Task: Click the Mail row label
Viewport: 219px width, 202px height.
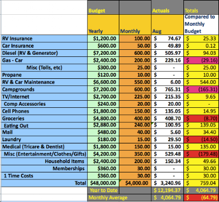Action: tap(44, 132)
